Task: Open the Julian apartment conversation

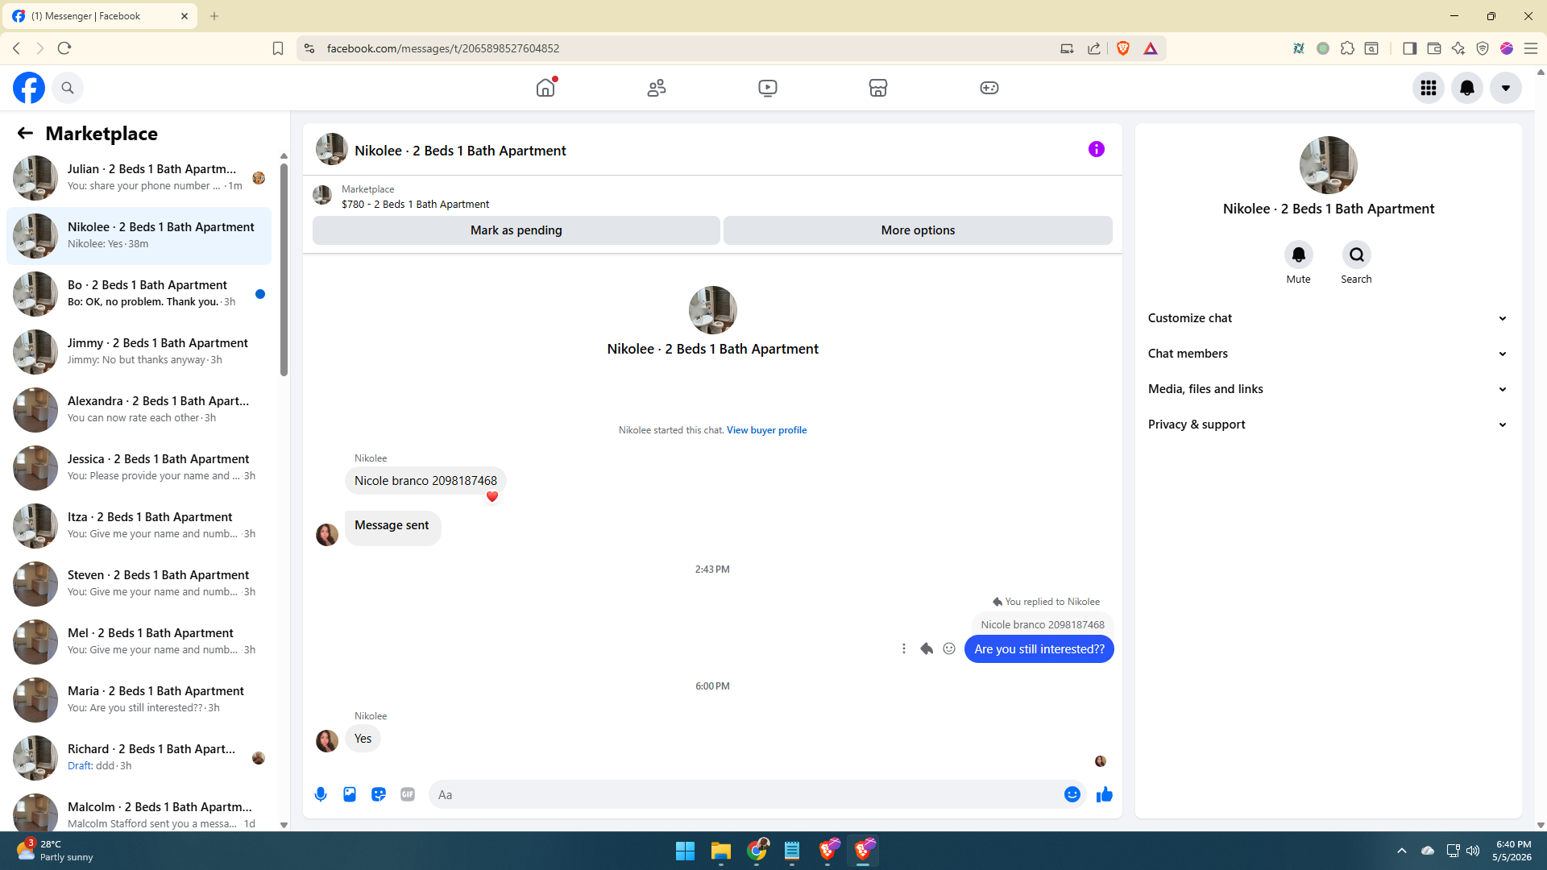Action: (x=139, y=177)
